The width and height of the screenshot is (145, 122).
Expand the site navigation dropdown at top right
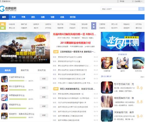[x=137, y=1]
